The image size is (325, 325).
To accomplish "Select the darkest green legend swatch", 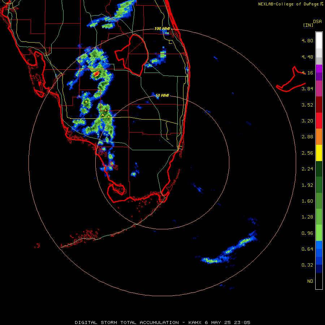I will click(x=319, y=169).
